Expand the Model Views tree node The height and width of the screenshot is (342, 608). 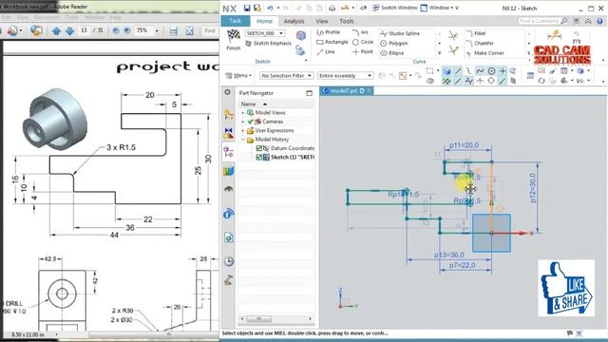pos(243,112)
